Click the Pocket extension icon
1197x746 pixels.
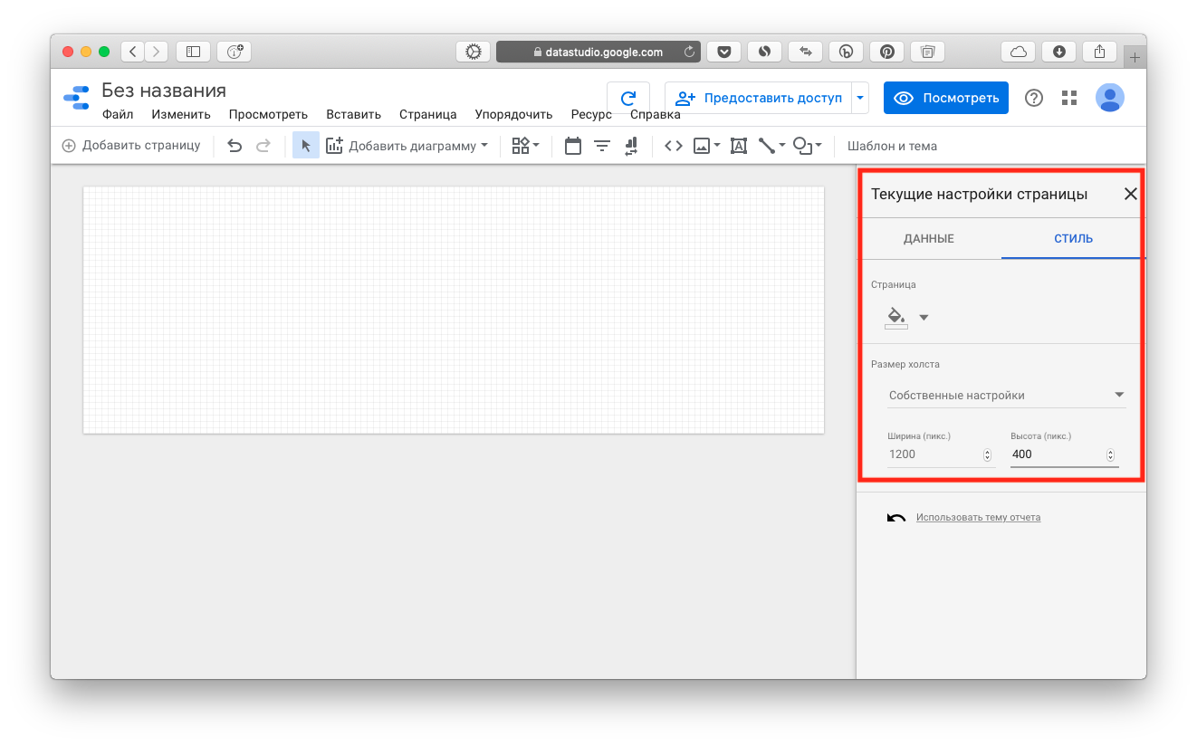pyautogui.click(x=723, y=52)
